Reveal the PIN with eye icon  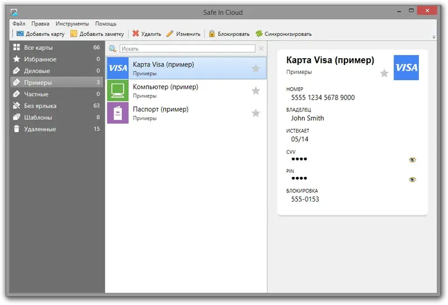tap(412, 180)
